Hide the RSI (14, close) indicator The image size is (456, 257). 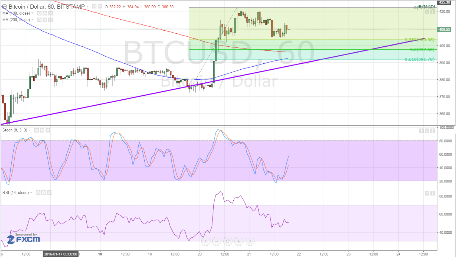click(38, 193)
